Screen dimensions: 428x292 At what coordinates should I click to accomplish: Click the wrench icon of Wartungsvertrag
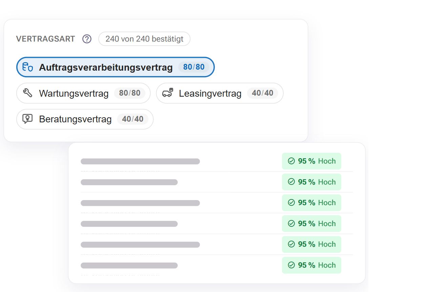coord(27,93)
